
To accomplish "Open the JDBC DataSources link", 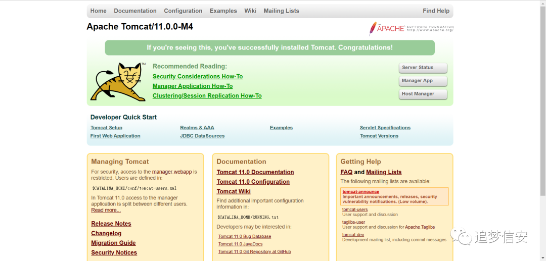I will [x=202, y=136].
